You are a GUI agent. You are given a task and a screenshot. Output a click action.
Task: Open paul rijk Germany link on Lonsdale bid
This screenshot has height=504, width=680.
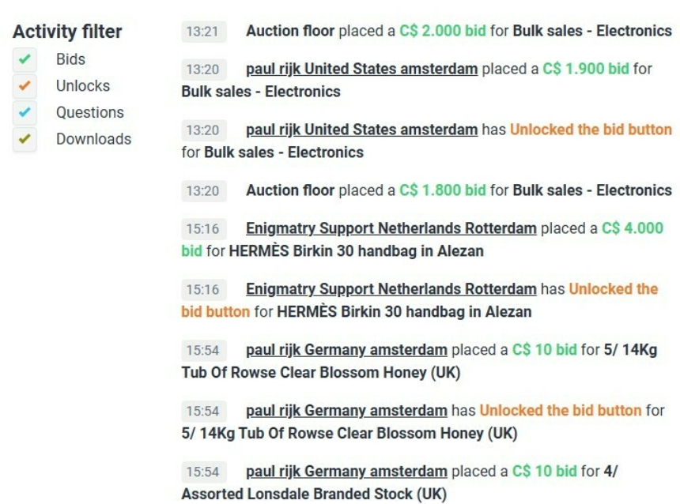pos(346,471)
